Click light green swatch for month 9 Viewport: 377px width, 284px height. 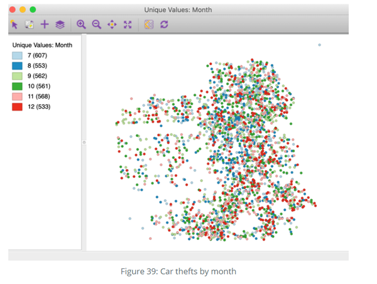tap(17, 76)
